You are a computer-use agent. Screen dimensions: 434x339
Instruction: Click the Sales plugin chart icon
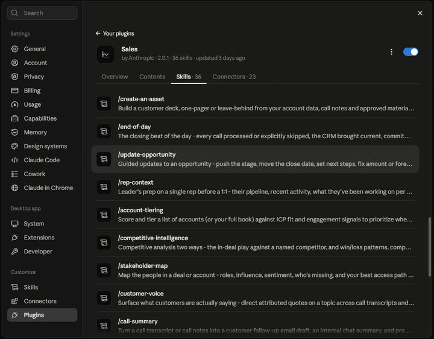click(105, 54)
